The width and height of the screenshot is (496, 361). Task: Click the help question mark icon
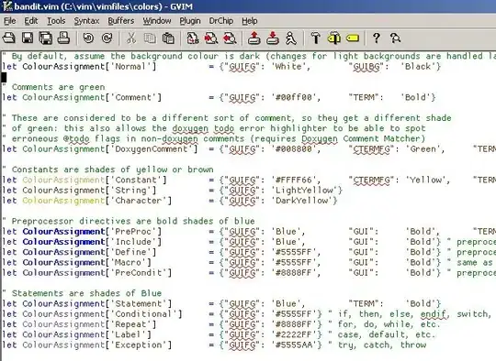(376, 38)
